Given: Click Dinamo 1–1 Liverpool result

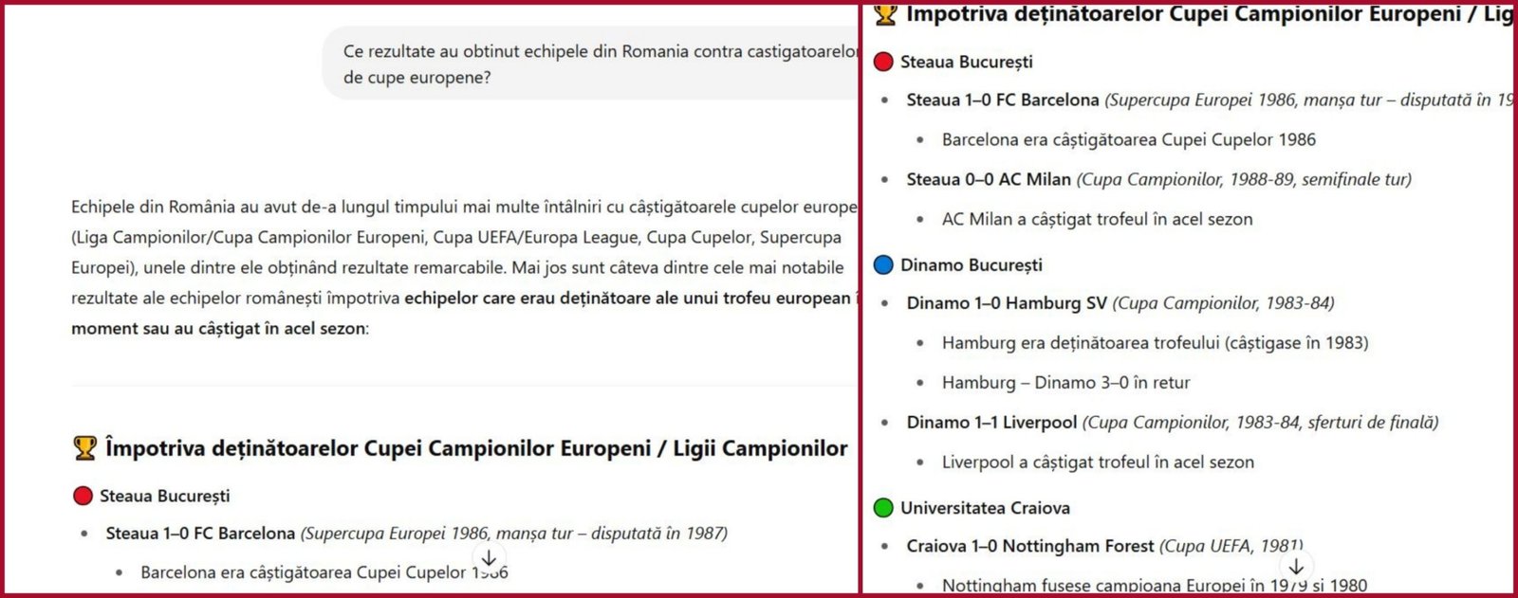Looking at the screenshot, I should 991,423.
